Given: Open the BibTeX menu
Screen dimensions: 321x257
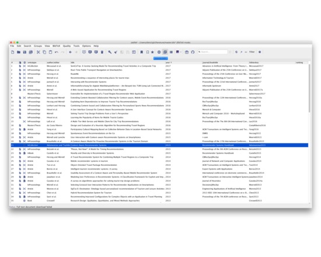Looking at the screenshot, I should [56, 46].
